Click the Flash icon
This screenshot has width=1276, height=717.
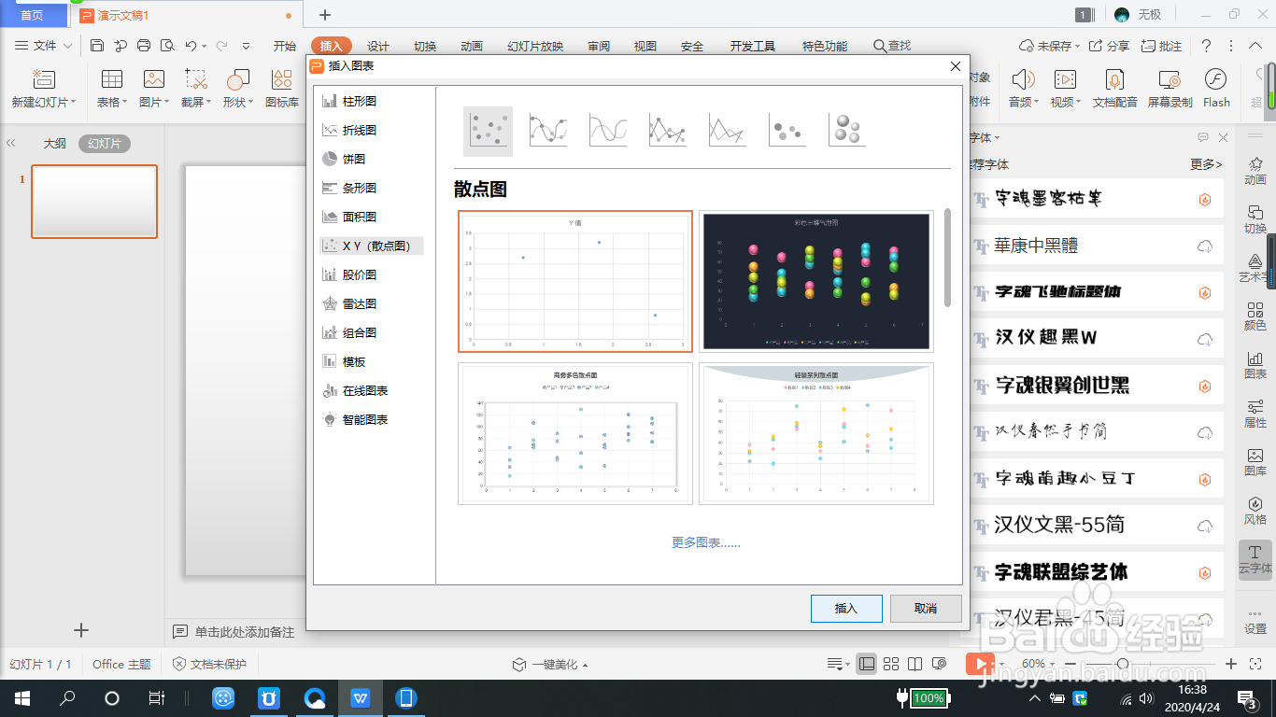pos(1216,89)
